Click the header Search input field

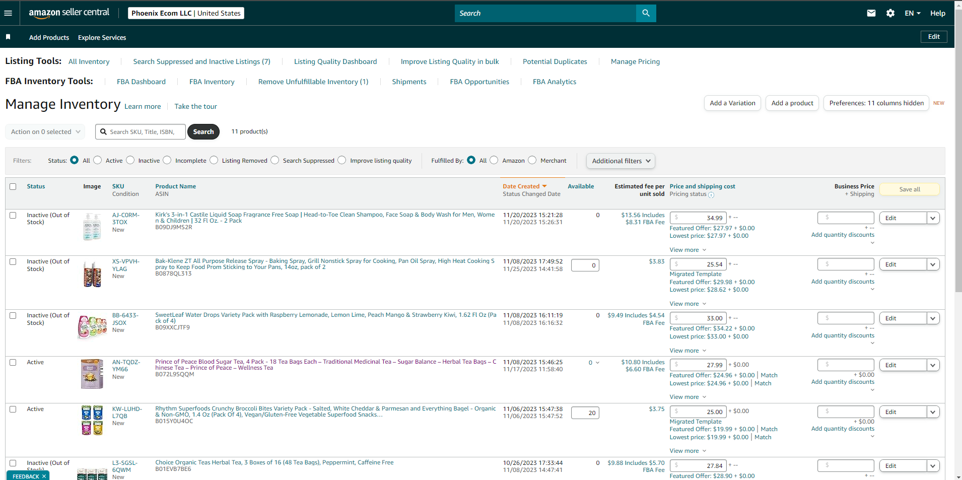[545, 13]
